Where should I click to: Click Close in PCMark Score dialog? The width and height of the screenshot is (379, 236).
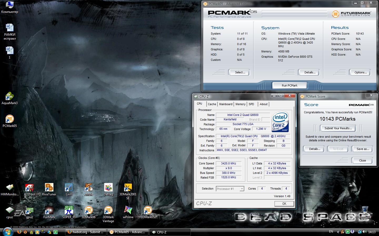pyautogui.click(x=362, y=160)
